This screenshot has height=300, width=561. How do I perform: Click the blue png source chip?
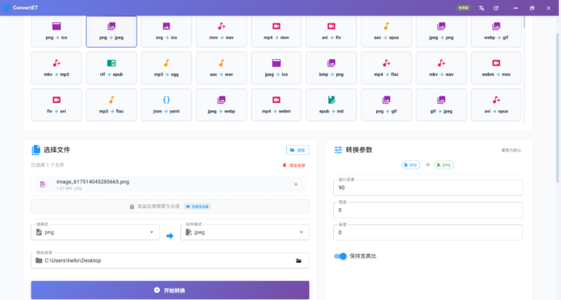tap(411, 165)
